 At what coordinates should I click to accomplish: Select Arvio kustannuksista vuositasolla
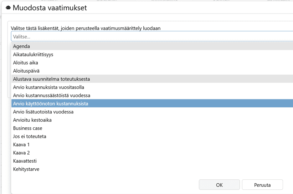48,87
